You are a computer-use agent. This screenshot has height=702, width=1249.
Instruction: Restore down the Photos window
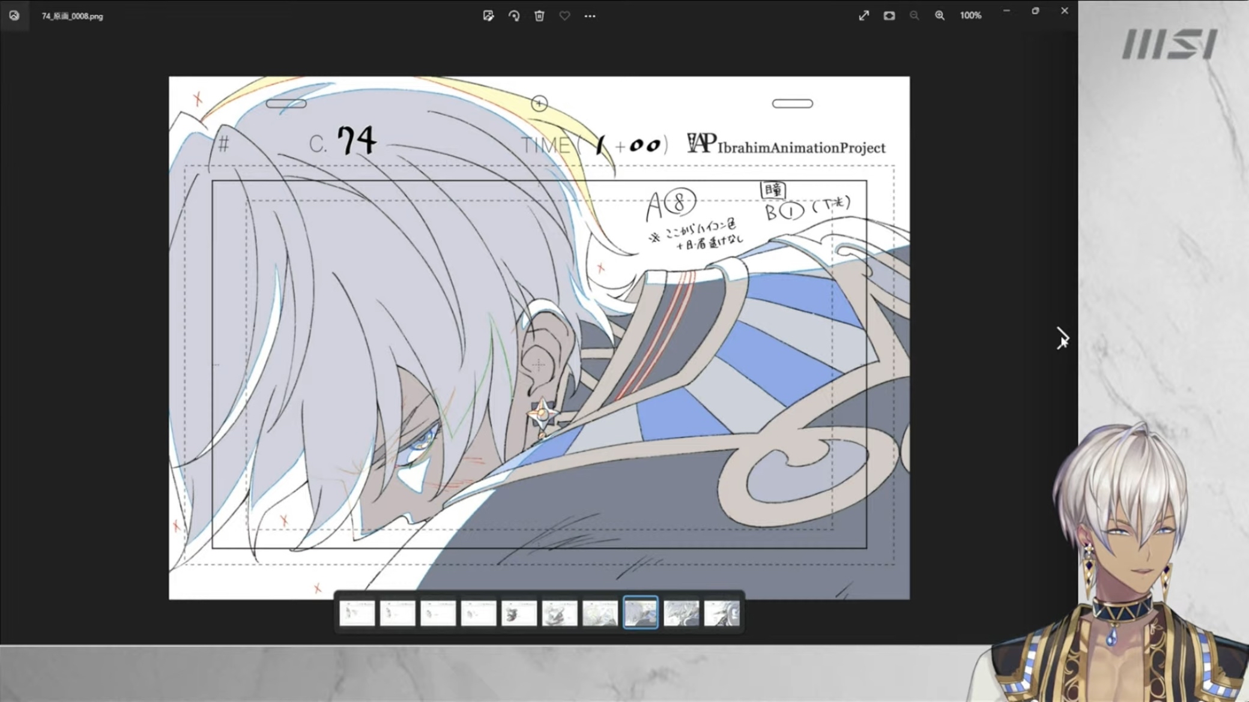pos(1035,11)
